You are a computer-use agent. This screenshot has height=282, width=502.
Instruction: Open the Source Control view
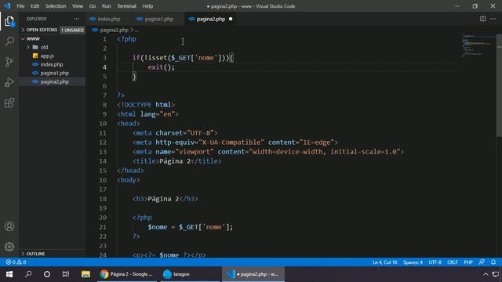[9, 62]
